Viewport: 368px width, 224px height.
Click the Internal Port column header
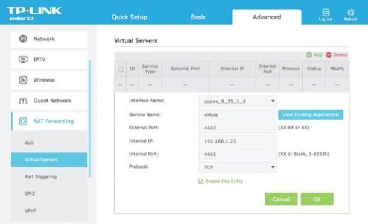(x=267, y=69)
